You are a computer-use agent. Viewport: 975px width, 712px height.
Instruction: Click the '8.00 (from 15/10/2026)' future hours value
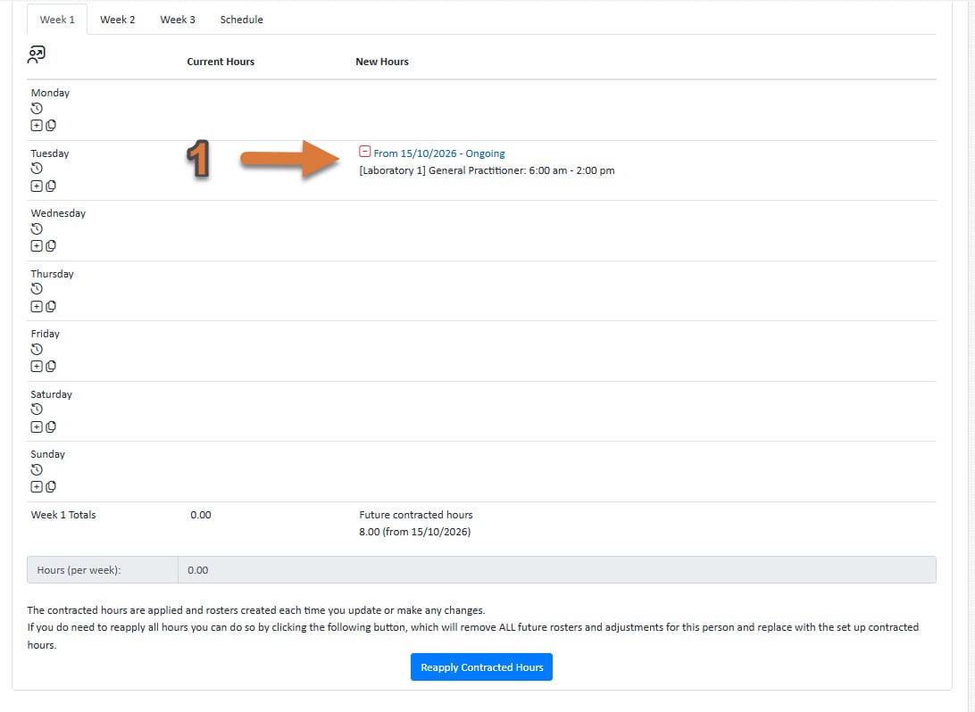click(x=415, y=532)
